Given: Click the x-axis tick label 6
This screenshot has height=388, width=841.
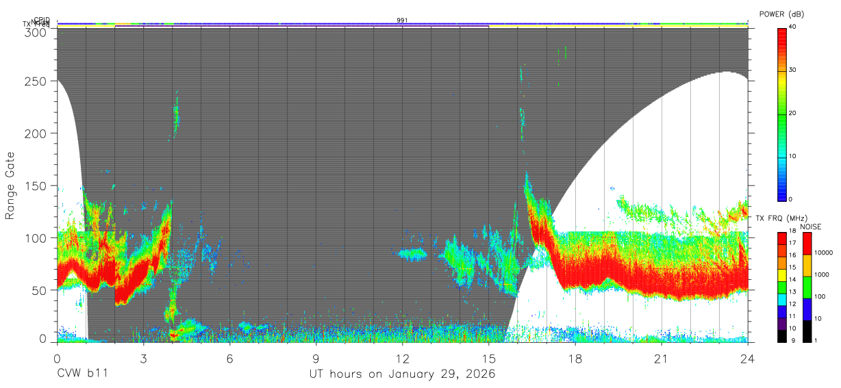Looking at the screenshot, I should pyautogui.click(x=229, y=358).
